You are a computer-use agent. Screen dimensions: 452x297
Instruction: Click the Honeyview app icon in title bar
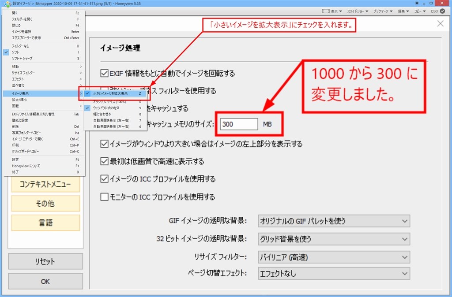point(7,4)
